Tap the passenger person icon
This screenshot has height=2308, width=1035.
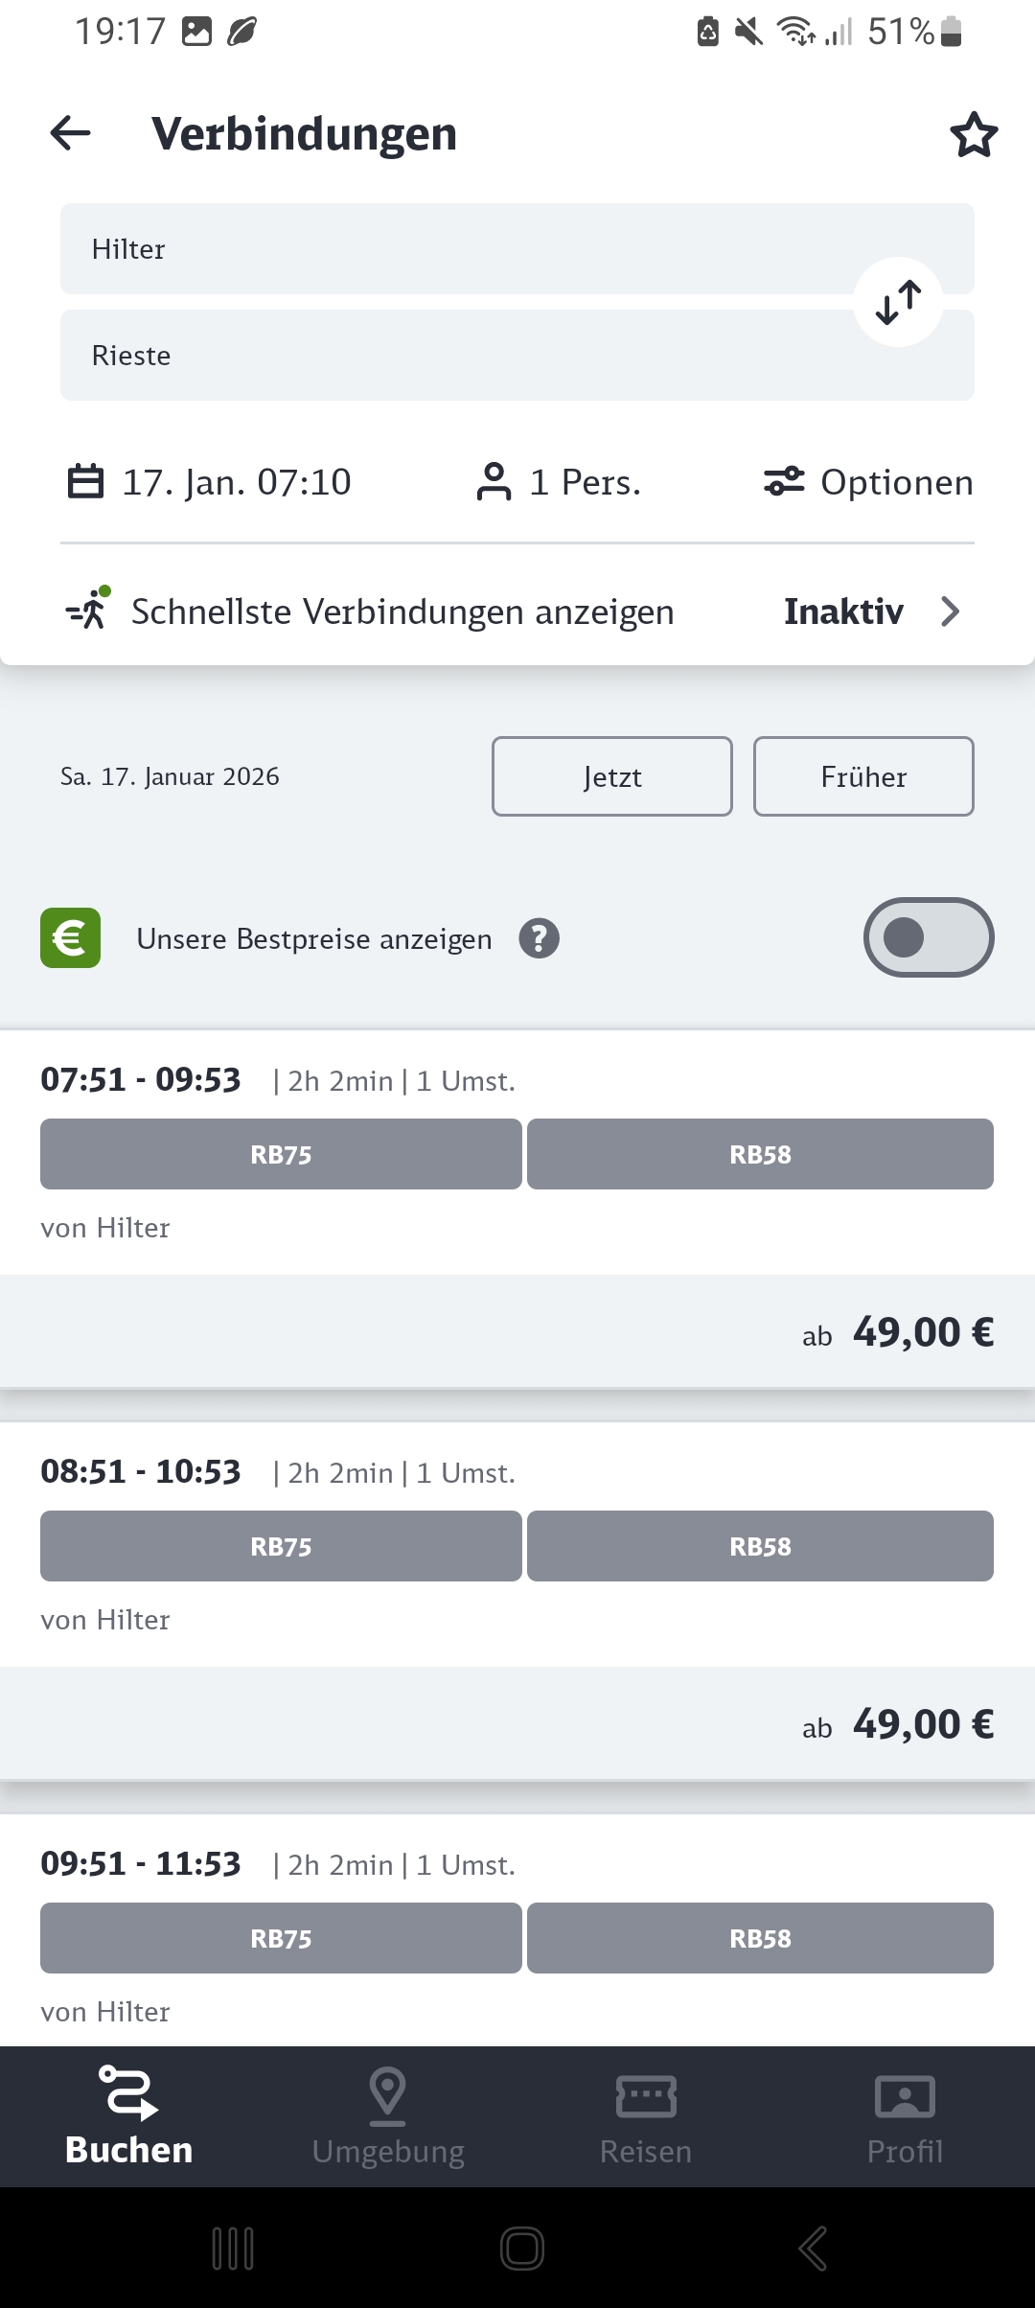pyautogui.click(x=494, y=482)
